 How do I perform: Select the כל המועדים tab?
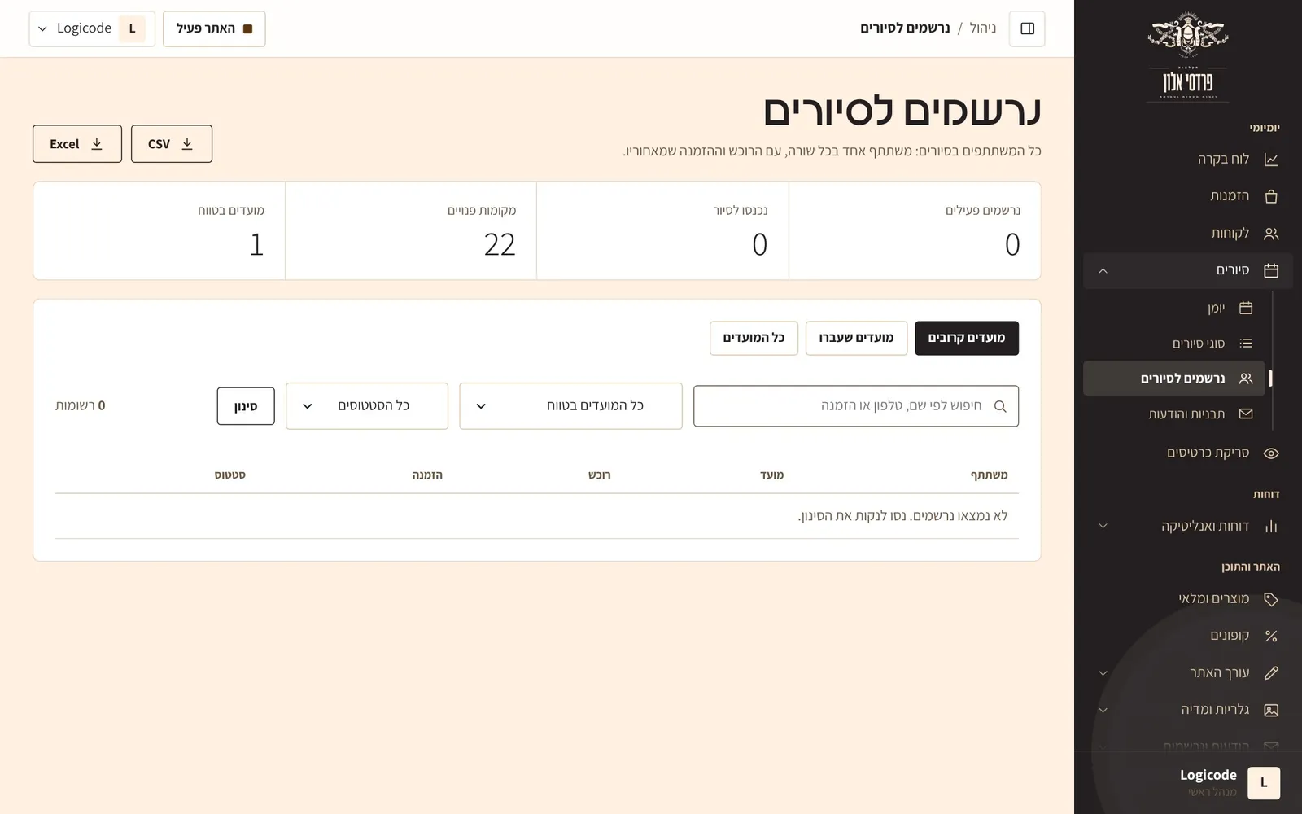pos(754,338)
